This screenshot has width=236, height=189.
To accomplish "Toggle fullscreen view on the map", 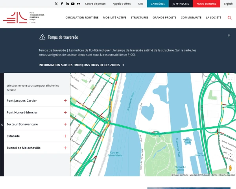I will (x=230, y=78).
